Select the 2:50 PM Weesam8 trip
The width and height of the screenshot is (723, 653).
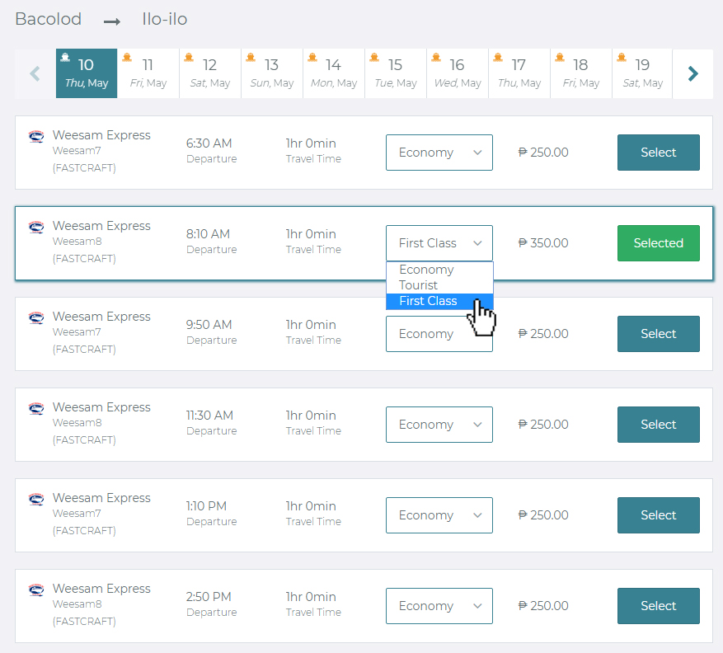pyautogui.click(x=659, y=606)
